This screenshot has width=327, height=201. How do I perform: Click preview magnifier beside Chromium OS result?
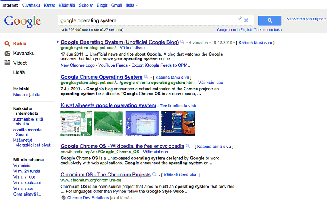point(155,174)
